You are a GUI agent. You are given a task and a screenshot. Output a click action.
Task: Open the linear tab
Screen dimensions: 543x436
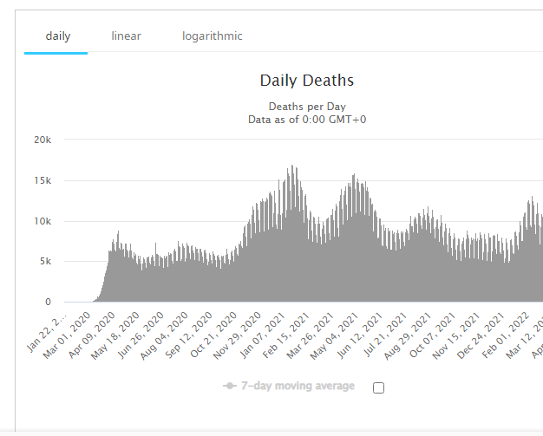(x=126, y=36)
